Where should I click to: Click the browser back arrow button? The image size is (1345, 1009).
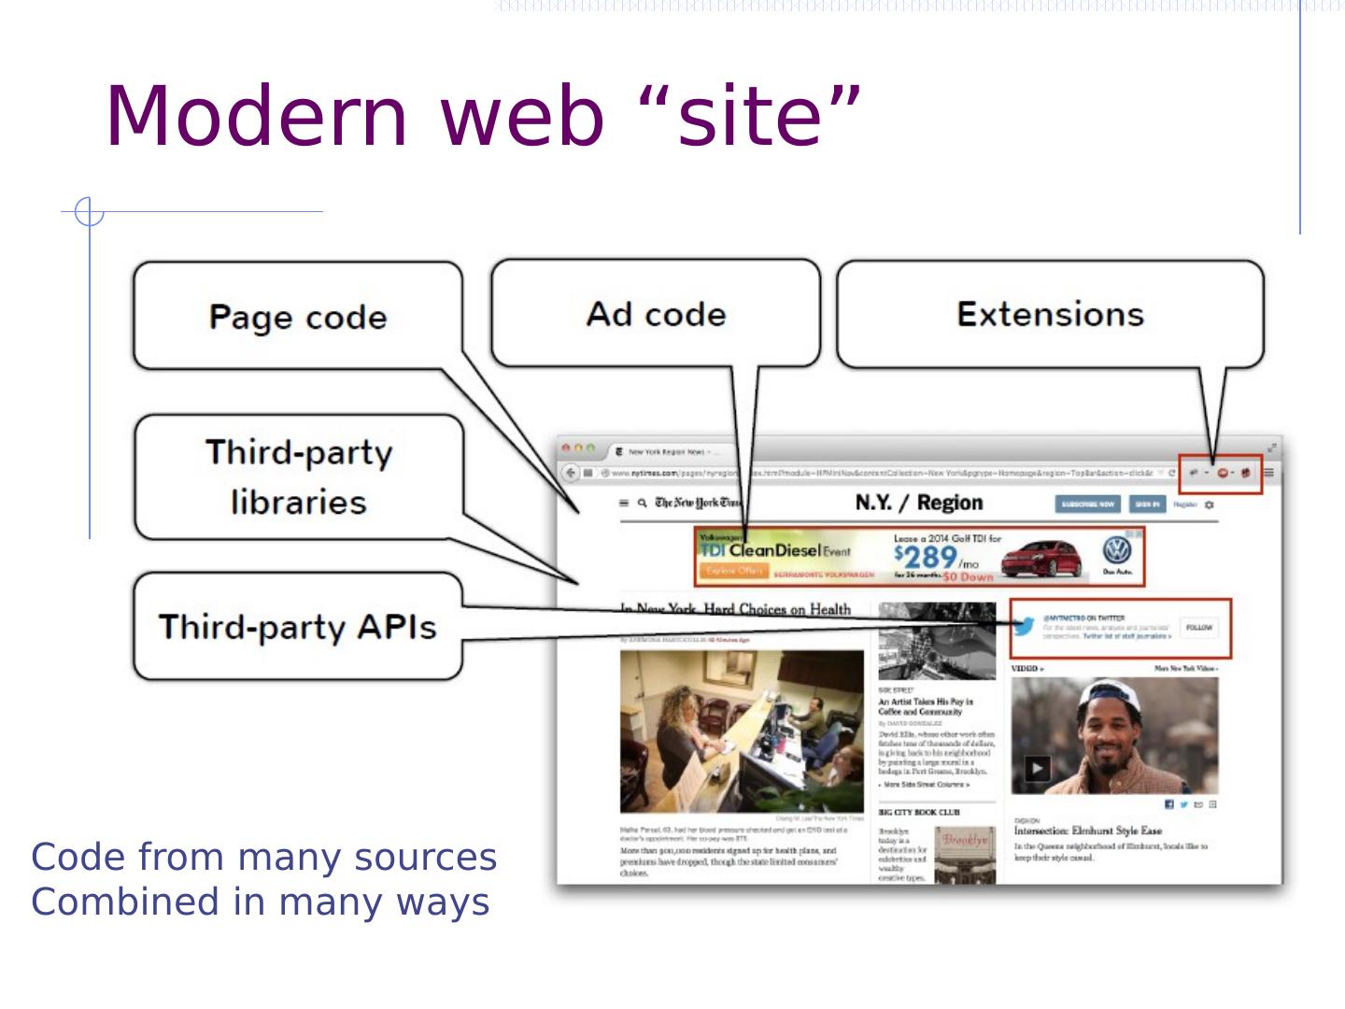[570, 473]
